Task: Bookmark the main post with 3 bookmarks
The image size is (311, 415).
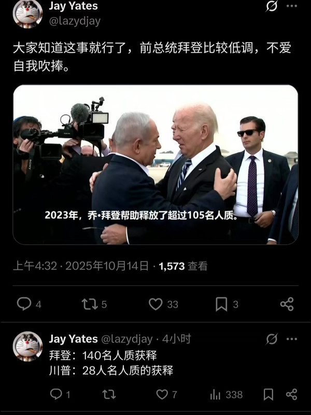Action: [221, 304]
